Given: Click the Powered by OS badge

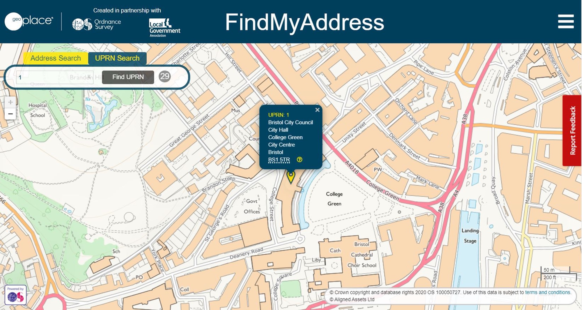Looking at the screenshot, I should [x=15, y=295].
